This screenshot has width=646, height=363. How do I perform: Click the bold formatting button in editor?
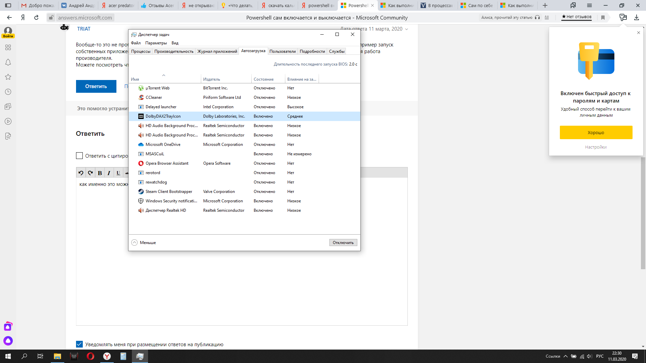(100, 173)
